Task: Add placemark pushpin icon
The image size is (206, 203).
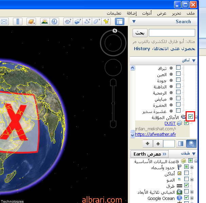Action: (x=106, y=21)
